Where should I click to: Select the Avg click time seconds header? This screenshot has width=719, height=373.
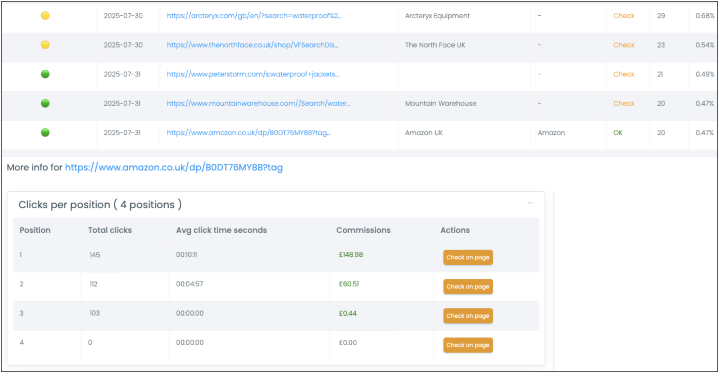221,230
